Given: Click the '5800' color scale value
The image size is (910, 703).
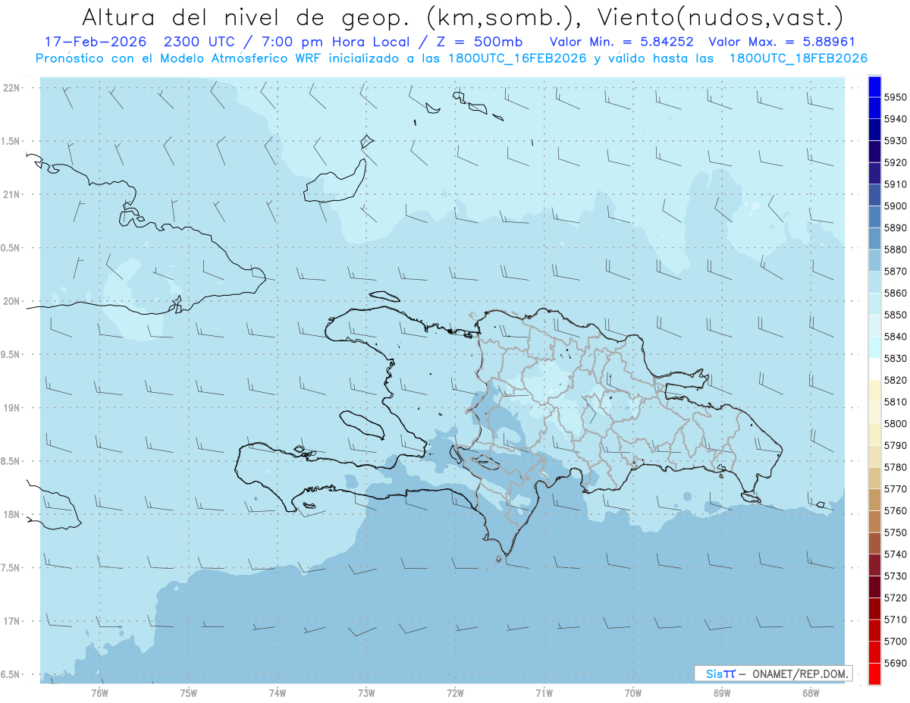Looking at the screenshot, I should 896,423.
